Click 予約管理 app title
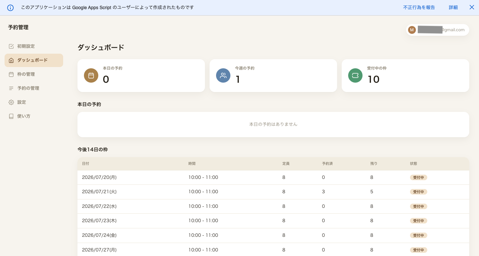Viewport: 479px width, 256px height. 18,27
